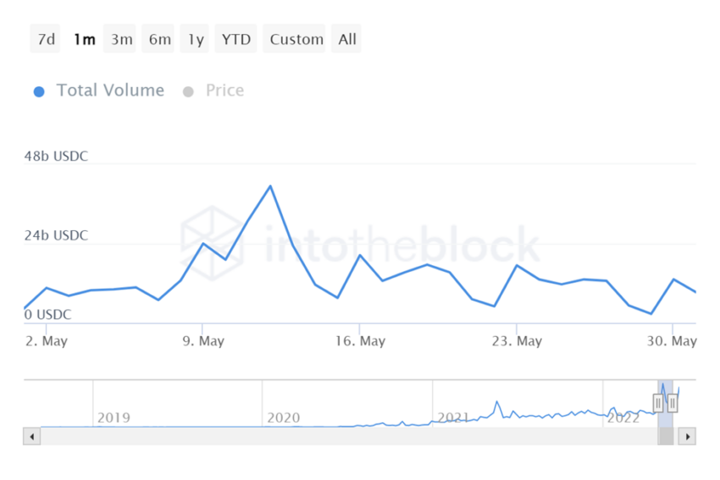Click the blue Total Volume legend dot

[x=39, y=91]
